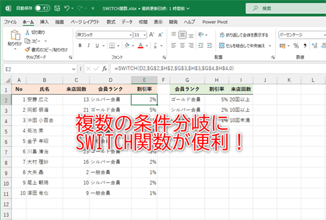The height and width of the screenshot is (220, 326).
Task: Click cell with 安藤 広之
Action: (44, 100)
